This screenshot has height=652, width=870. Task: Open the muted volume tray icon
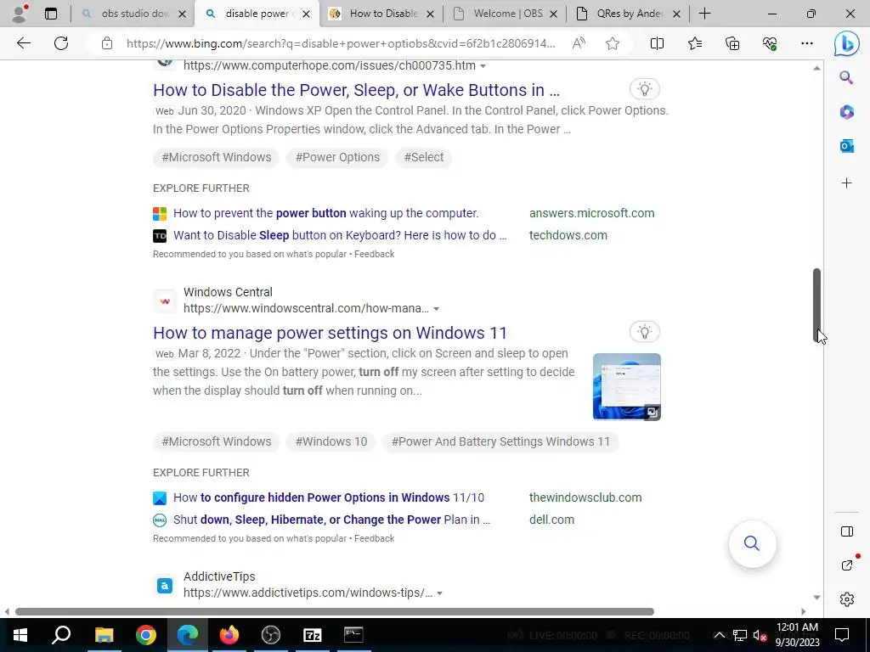click(x=760, y=635)
